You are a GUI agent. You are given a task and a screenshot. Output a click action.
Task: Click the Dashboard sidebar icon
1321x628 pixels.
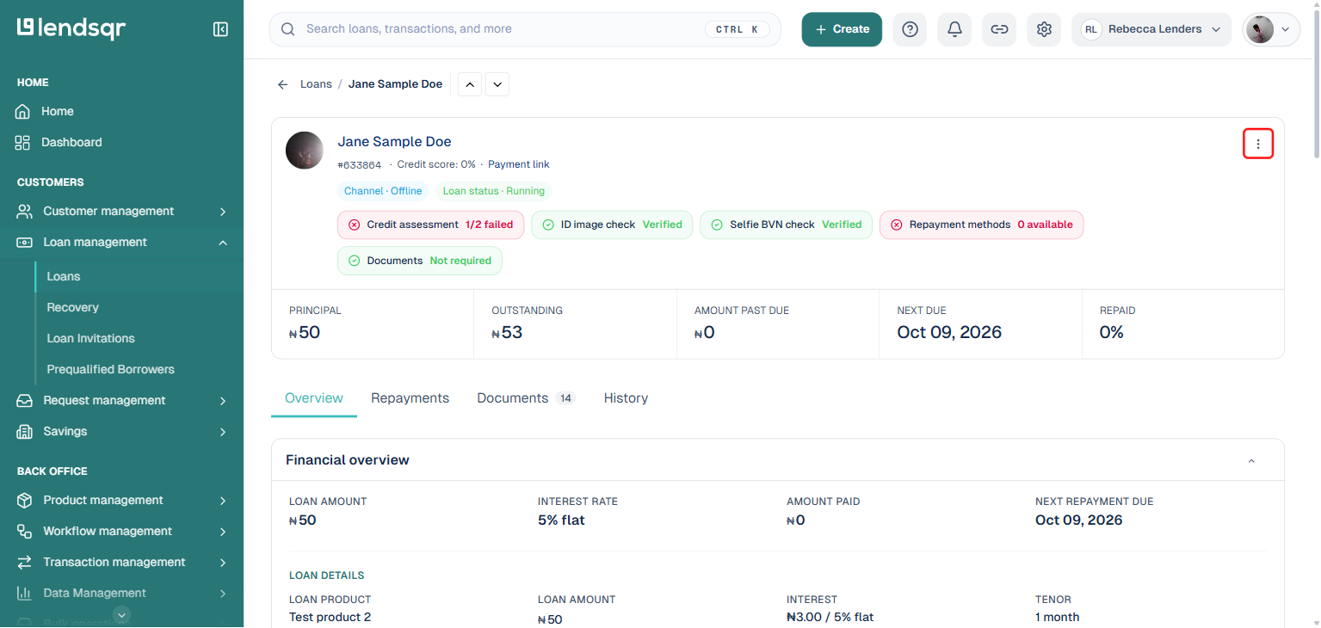tap(23, 142)
